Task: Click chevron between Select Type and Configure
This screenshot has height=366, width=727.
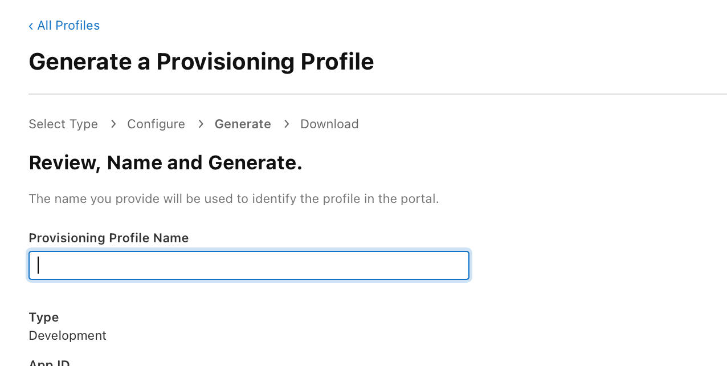Action: pyautogui.click(x=113, y=124)
